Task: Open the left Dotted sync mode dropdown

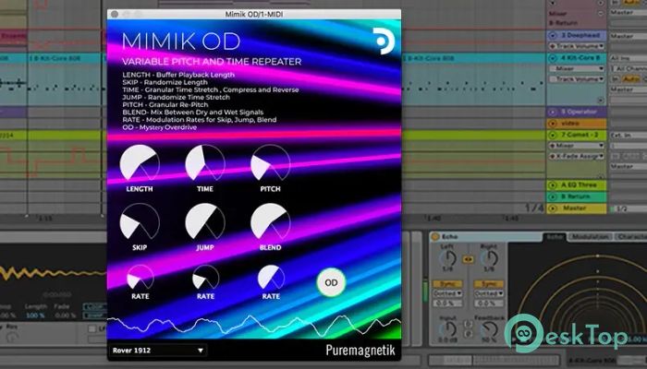Action: tap(447, 293)
